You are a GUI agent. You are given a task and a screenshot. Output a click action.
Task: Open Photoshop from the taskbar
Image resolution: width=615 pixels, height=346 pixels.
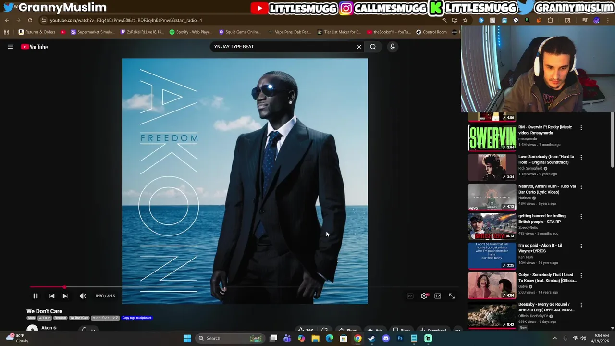400,338
